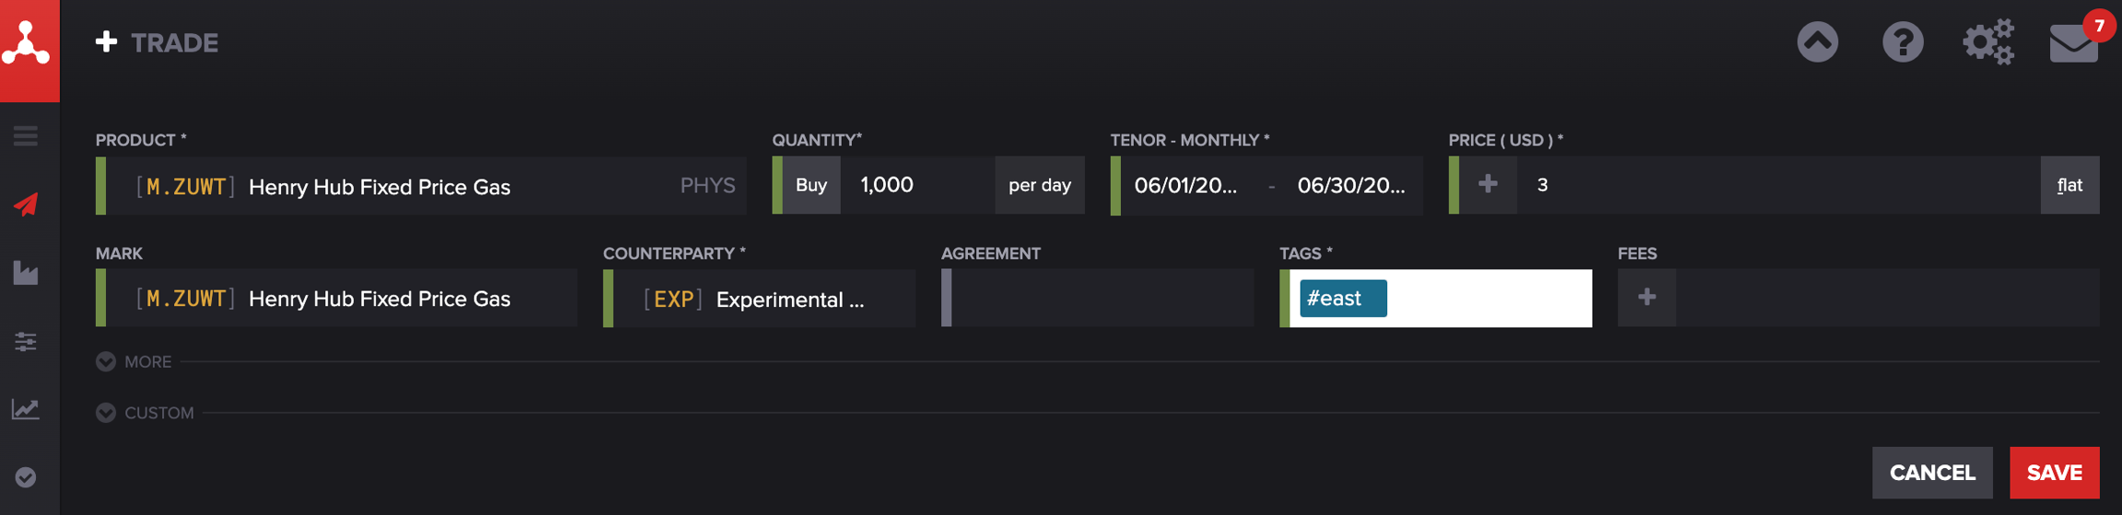Open the Counterparty Experimental dropdown

click(764, 299)
